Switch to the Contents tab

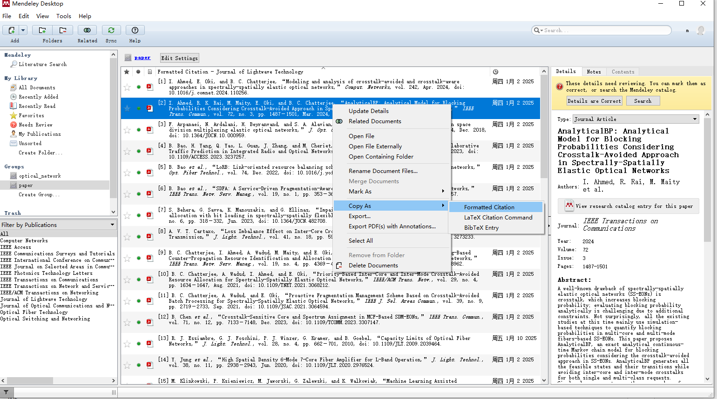pyautogui.click(x=623, y=72)
